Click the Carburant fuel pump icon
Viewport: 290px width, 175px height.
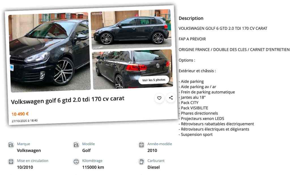(142, 161)
